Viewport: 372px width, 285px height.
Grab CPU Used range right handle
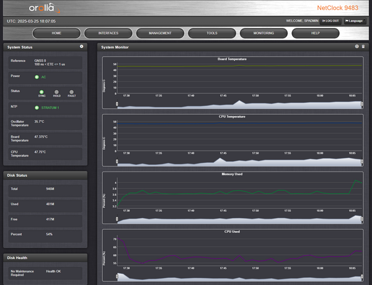coord(362,276)
